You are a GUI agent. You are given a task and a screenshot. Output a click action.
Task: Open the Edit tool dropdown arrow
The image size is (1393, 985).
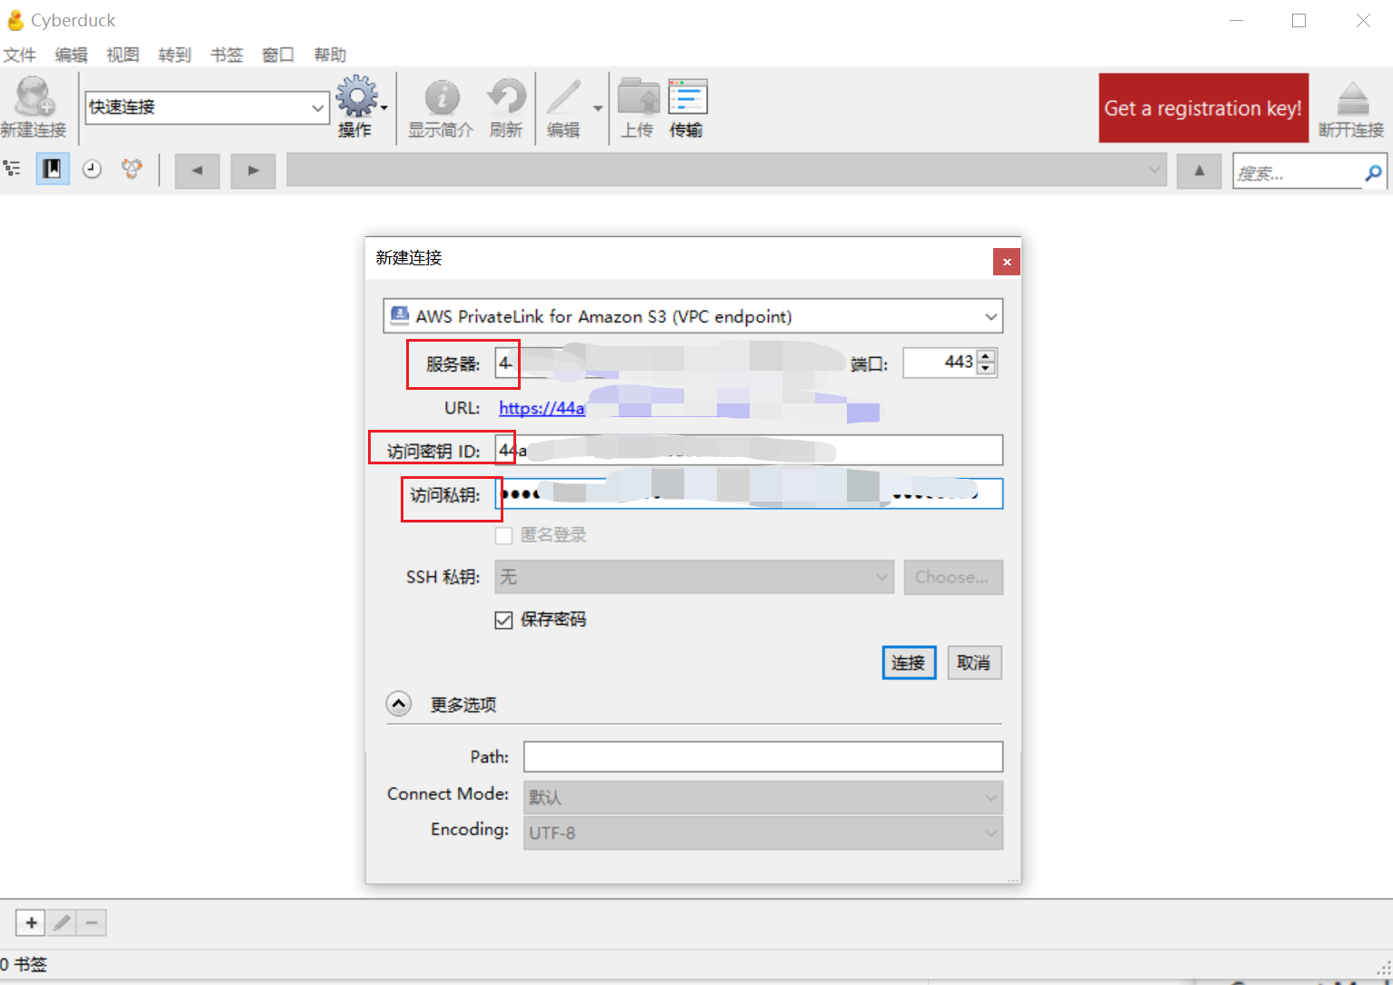[598, 108]
